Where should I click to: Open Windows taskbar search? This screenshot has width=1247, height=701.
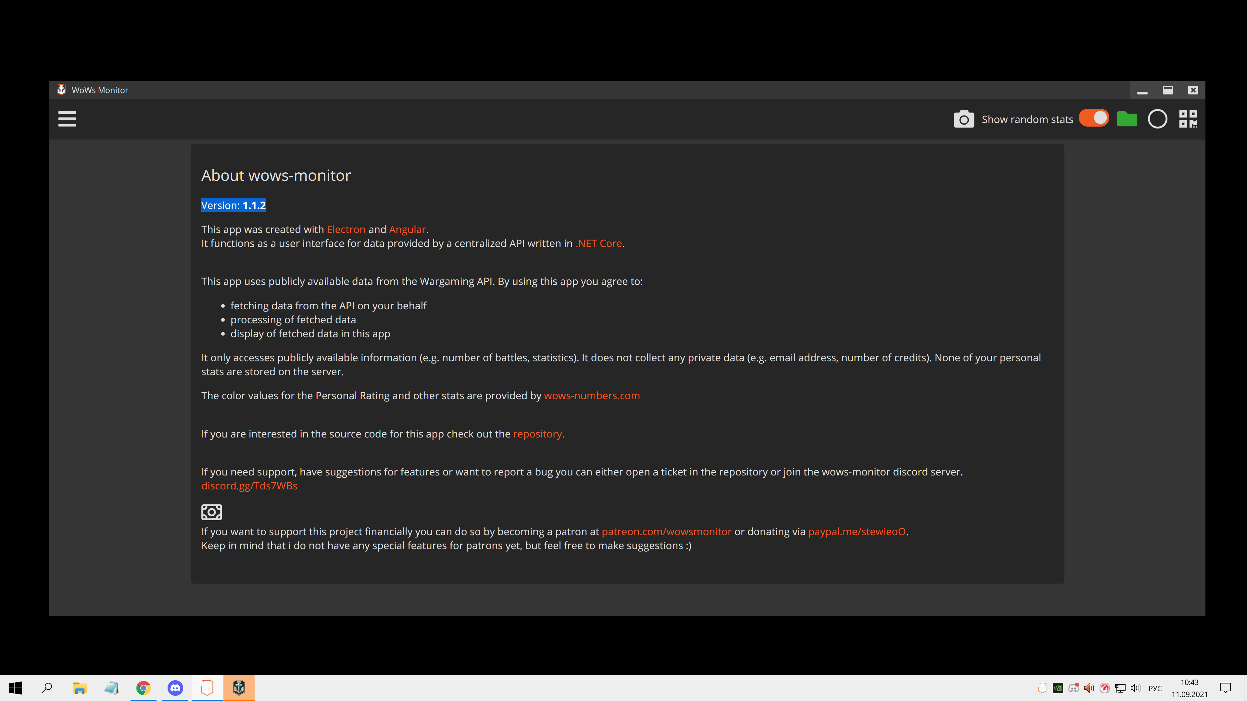47,688
